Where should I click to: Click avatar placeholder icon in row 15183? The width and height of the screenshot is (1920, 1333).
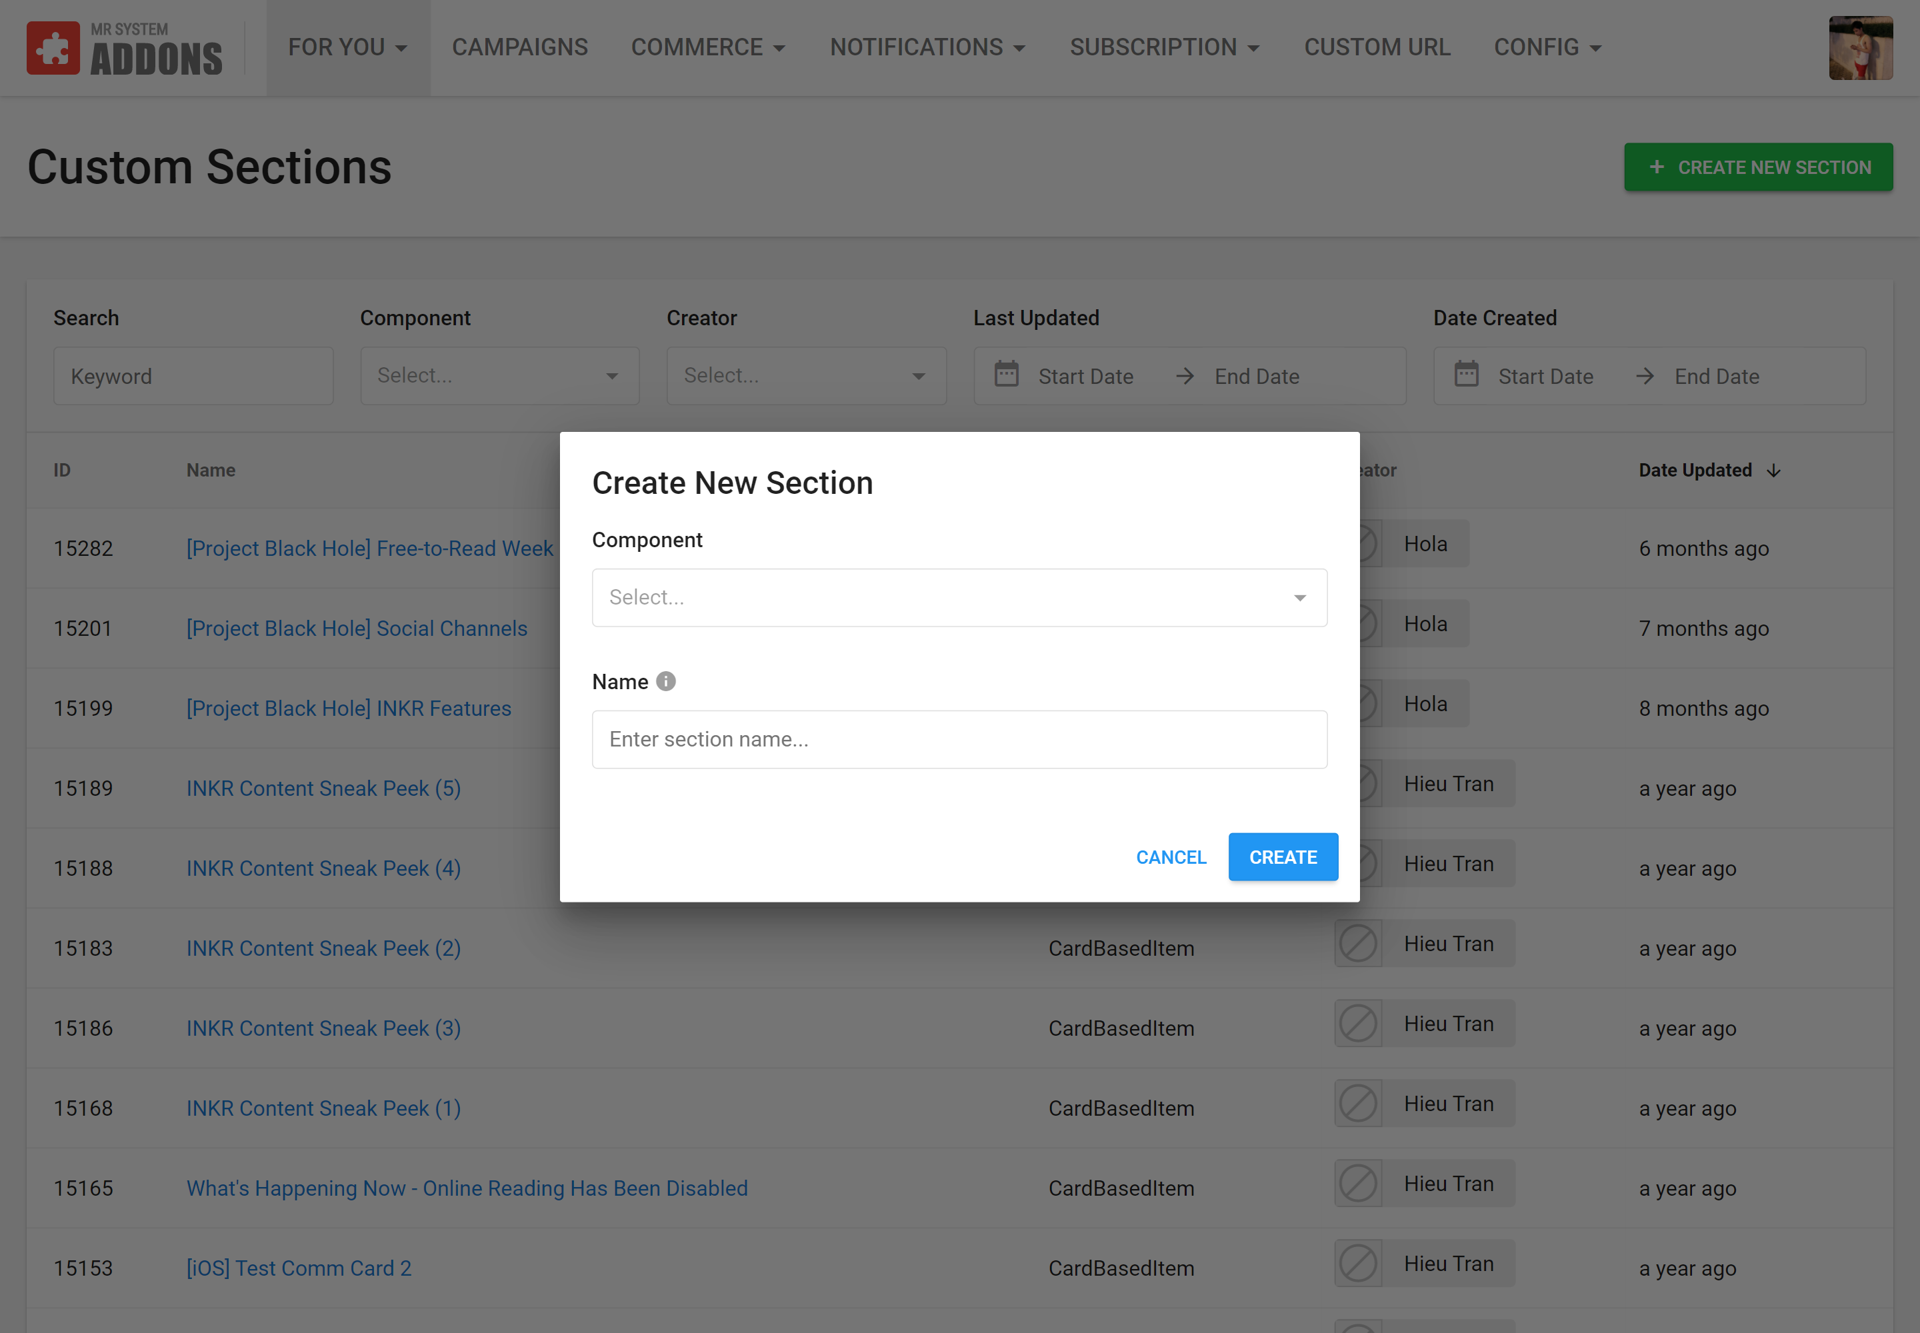coord(1358,944)
